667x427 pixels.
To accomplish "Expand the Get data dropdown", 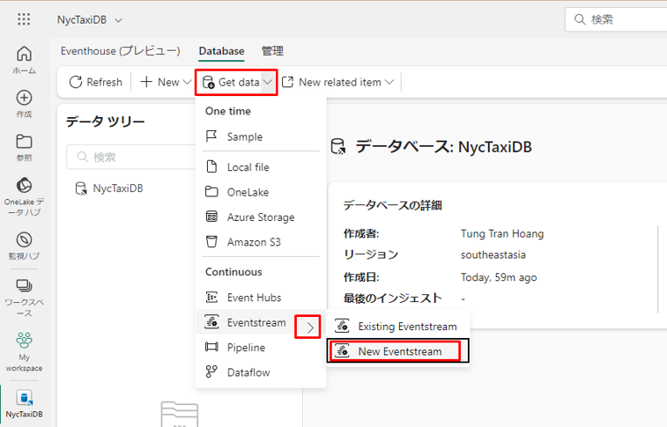I will click(237, 82).
